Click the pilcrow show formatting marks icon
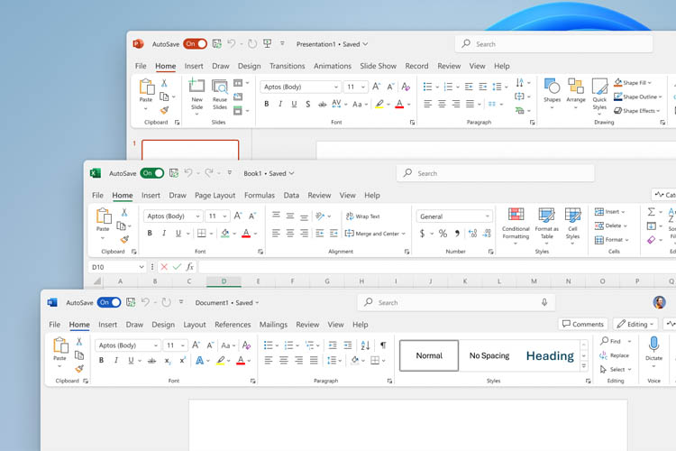Image resolution: width=676 pixels, height=451 pixels. pos(383,345)
